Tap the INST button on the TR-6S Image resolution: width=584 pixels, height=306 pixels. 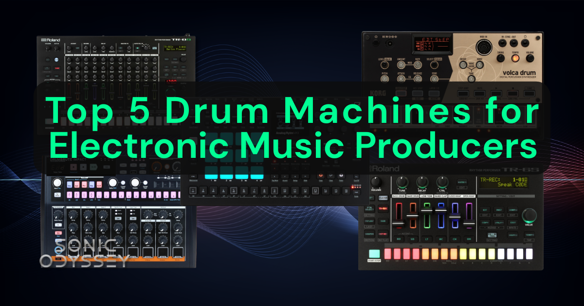[x=498, y=209]
